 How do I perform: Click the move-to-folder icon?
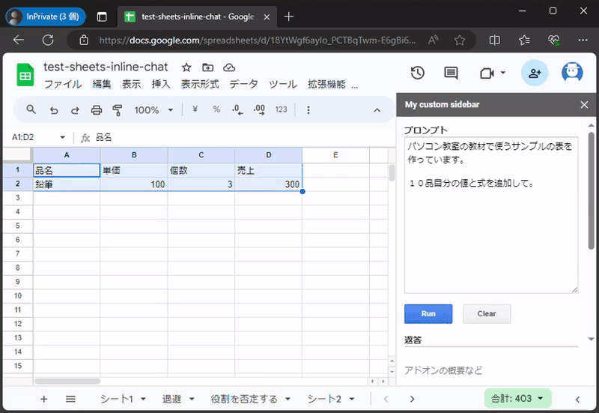click(x=208, y=67)
